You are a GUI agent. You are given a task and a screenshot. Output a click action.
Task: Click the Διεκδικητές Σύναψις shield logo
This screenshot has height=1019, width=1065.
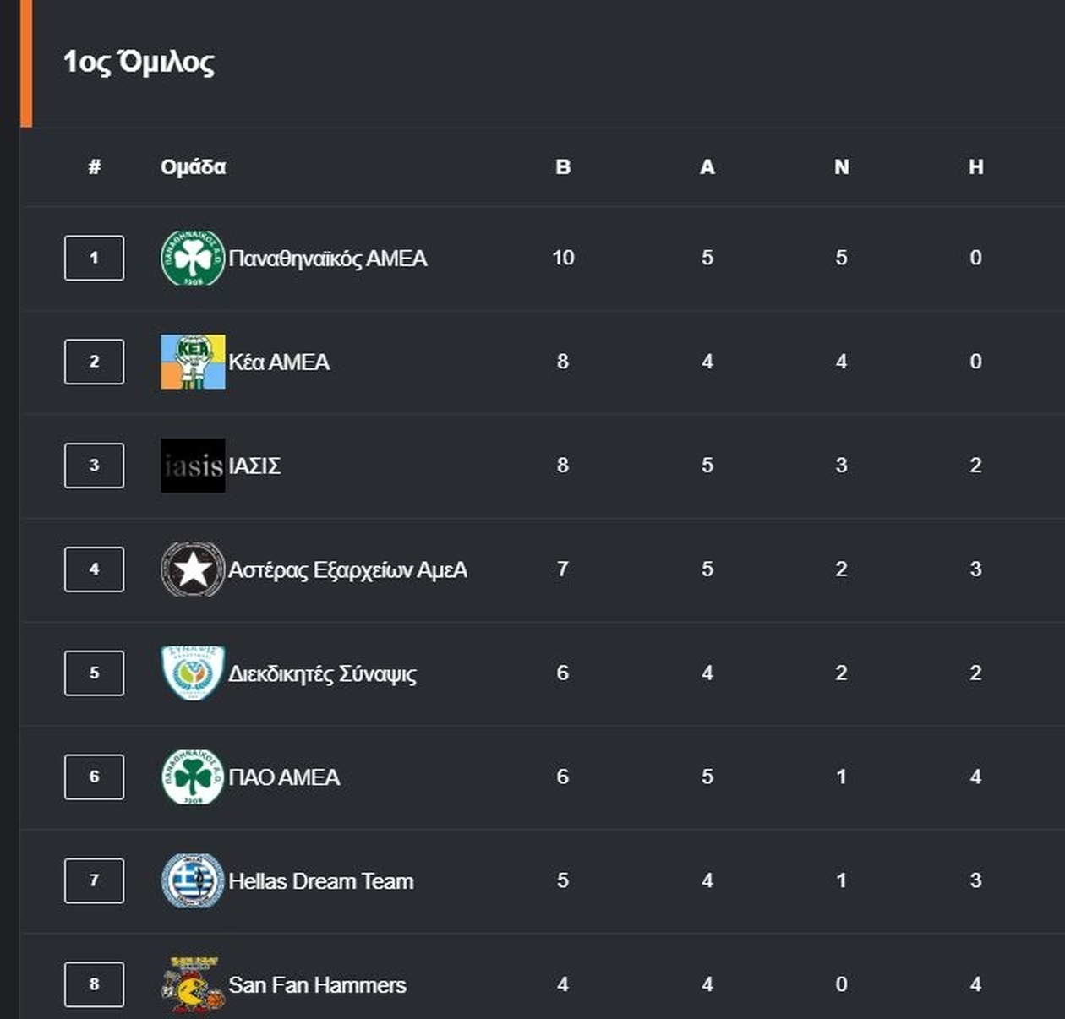[x=193, y=673]
